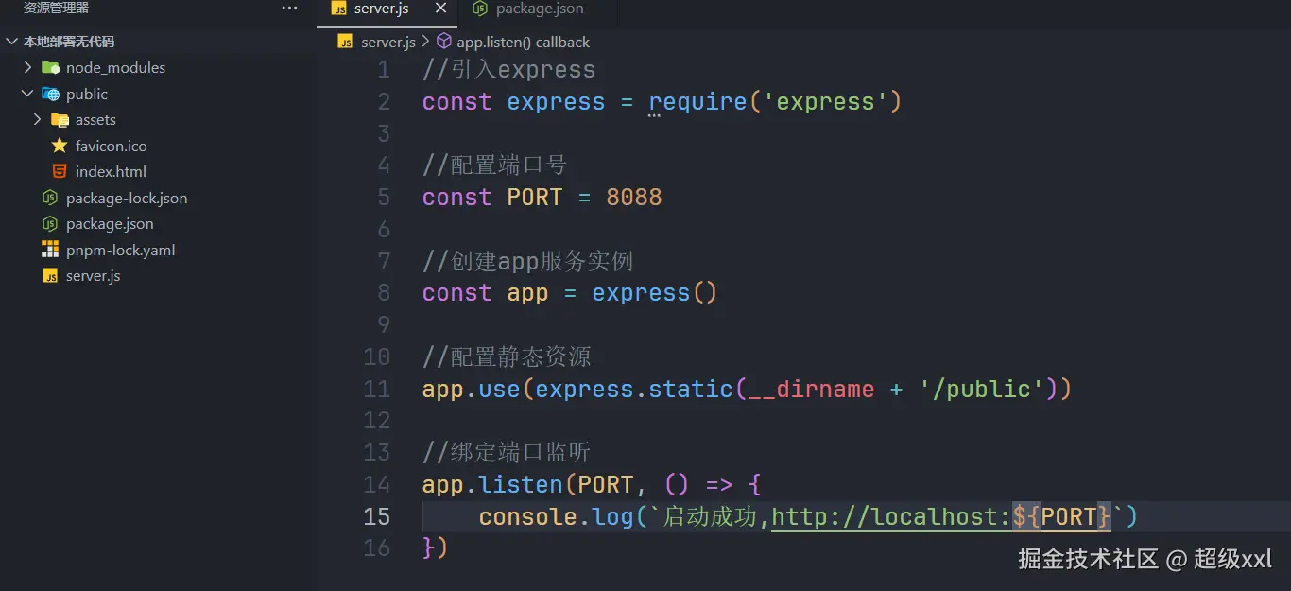
Task: Collapse the 本地部署无代码 root folder
Action: click(11, 42)
